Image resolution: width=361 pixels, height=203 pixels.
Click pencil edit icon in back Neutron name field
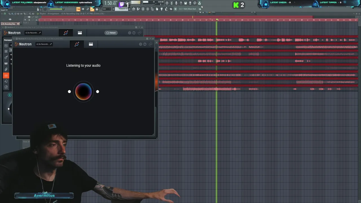(40, 33)
